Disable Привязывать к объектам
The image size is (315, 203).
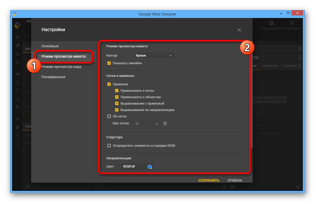(x=117, y=97)
